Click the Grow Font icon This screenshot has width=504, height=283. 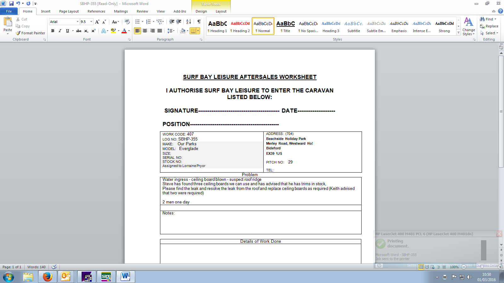coord(97,22)
